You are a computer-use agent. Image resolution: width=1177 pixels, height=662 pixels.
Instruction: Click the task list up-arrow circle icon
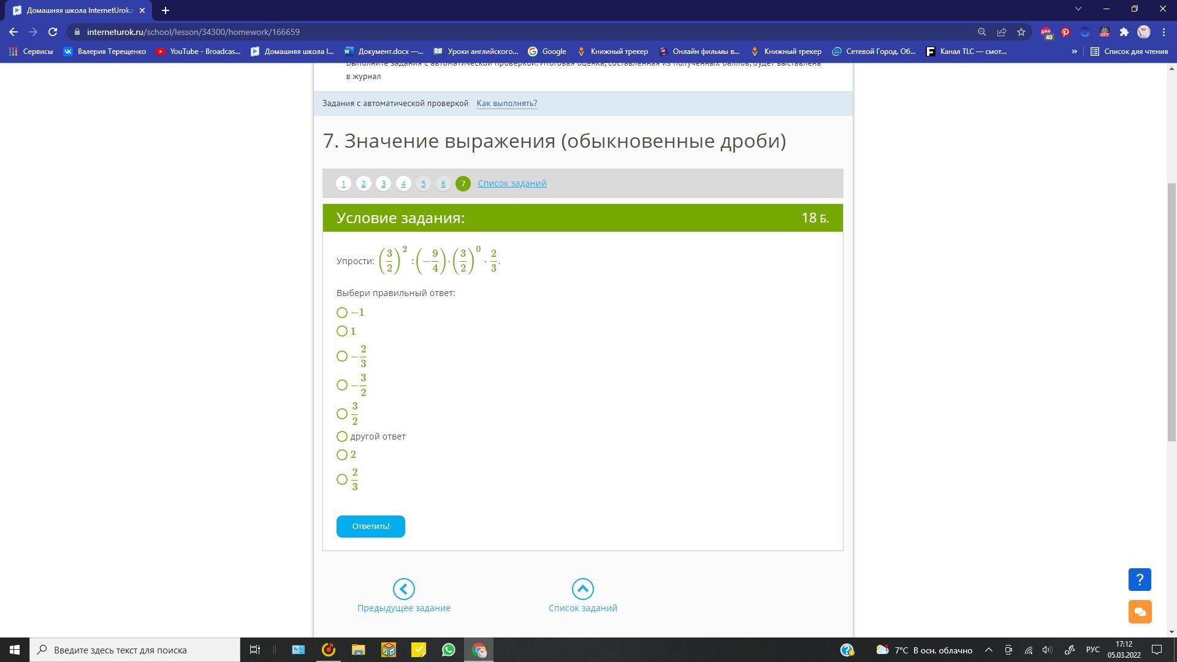582,589
